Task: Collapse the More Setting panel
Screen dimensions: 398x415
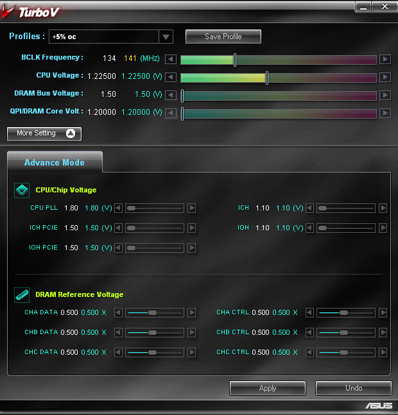Action: 44,133
